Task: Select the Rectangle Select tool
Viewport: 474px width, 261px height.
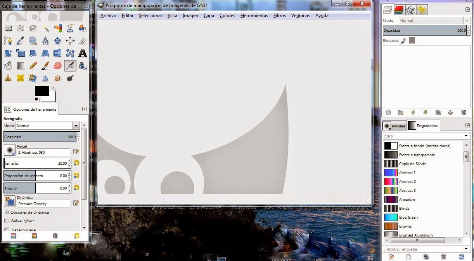Action: (x=8, y=28)
